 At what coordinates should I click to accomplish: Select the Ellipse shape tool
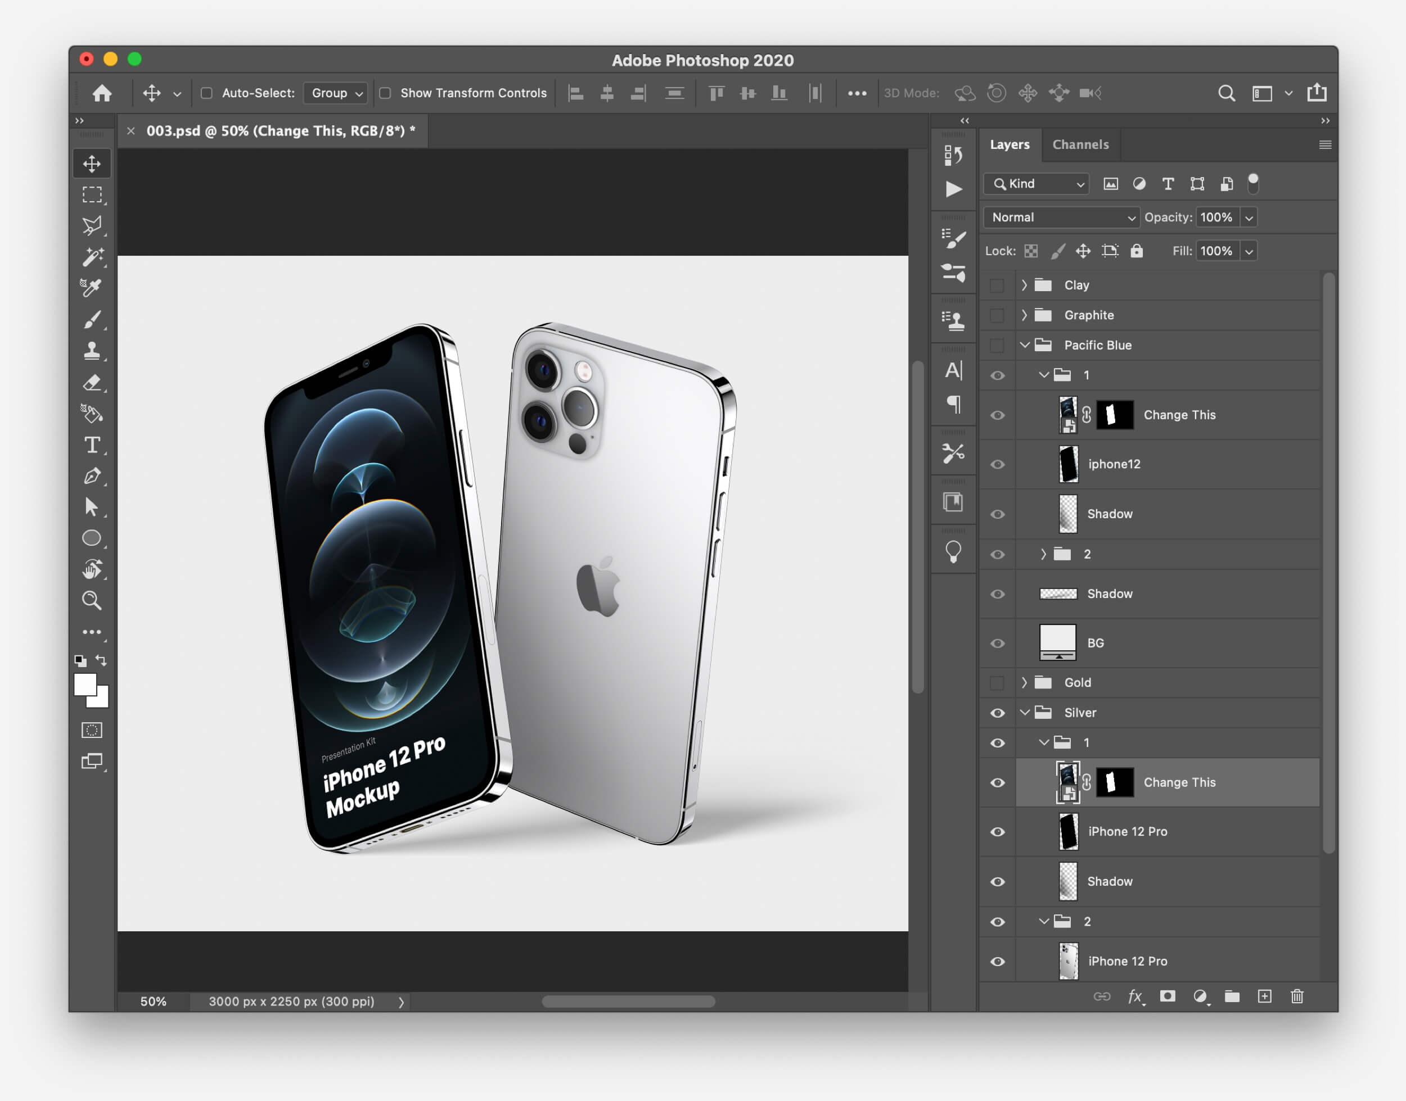(92, 538)
